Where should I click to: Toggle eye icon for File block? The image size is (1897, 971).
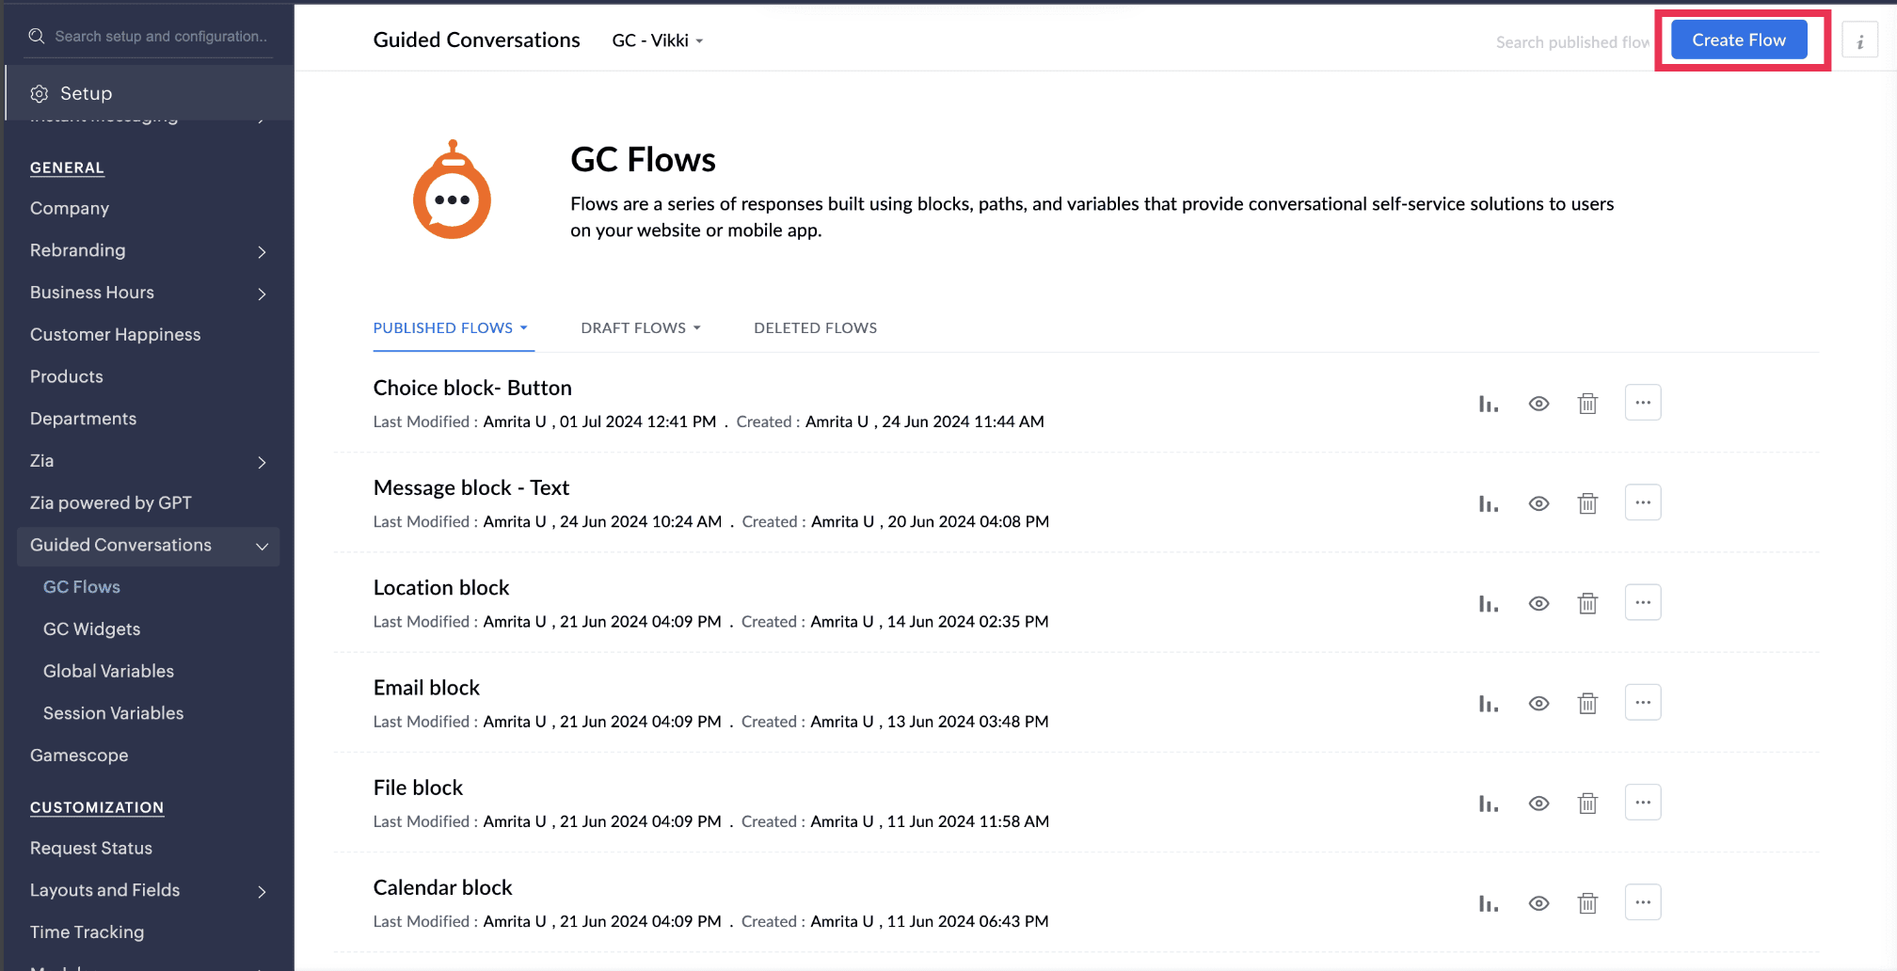coord(1538,804)
